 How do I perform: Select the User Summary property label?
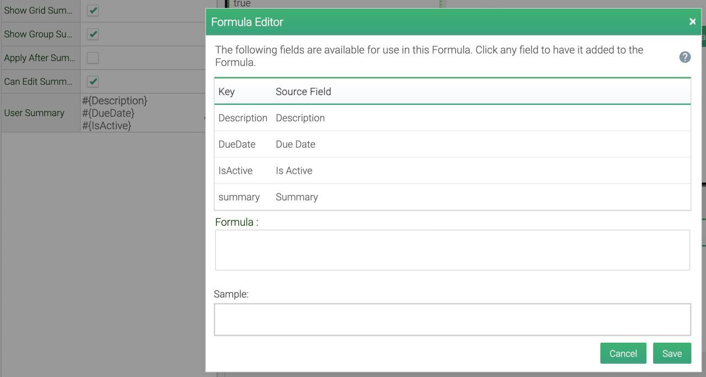pos(34,113)
